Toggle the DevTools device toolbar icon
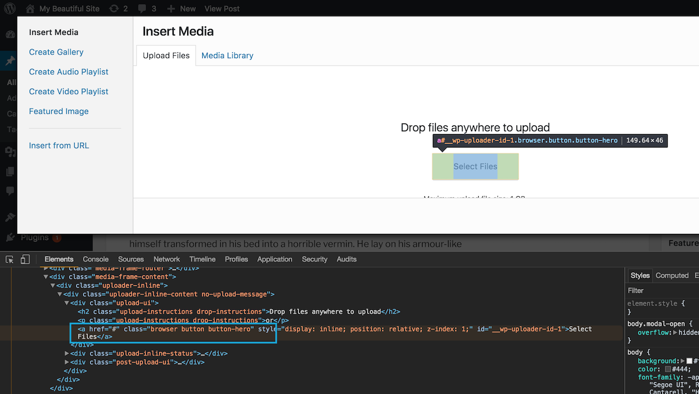699x394 pixels. (x=25, y=259)
